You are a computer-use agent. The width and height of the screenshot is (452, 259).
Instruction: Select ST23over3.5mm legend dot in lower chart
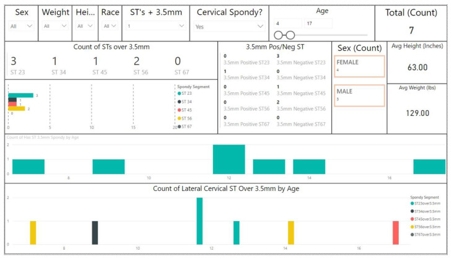[x=412, y=204]
